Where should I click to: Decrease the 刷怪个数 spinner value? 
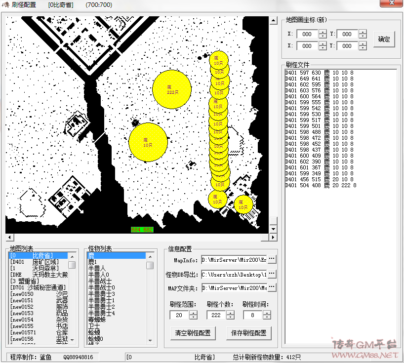[x=230, y=317]
